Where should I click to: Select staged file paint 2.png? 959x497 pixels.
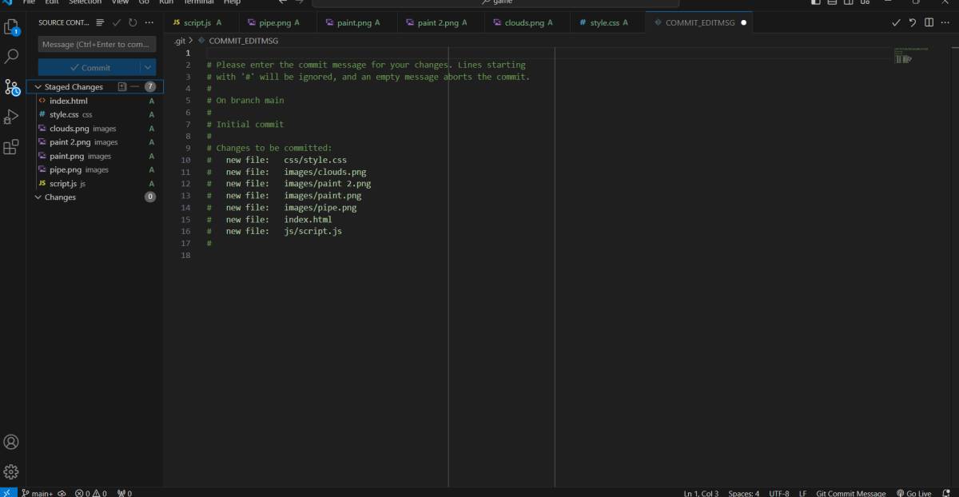point(95,142)
